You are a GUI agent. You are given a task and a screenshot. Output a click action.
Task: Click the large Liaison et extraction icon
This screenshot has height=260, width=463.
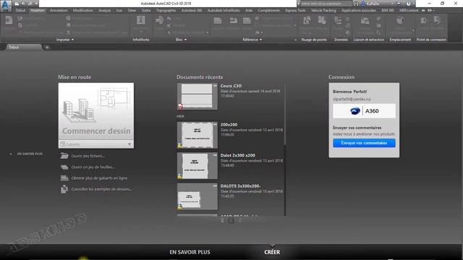coord(365,20)
